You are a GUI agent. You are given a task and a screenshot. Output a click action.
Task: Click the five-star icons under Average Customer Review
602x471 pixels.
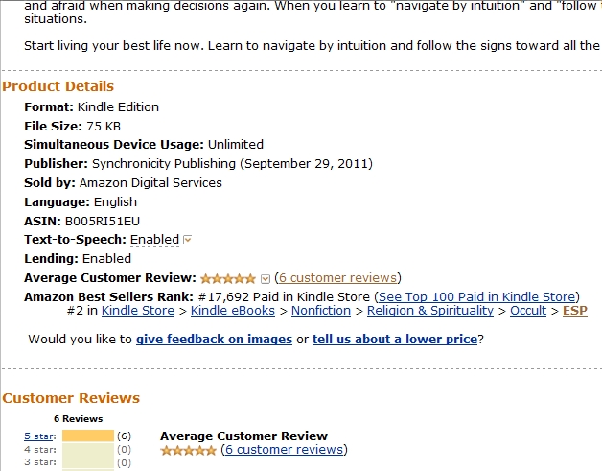(189, 450)
